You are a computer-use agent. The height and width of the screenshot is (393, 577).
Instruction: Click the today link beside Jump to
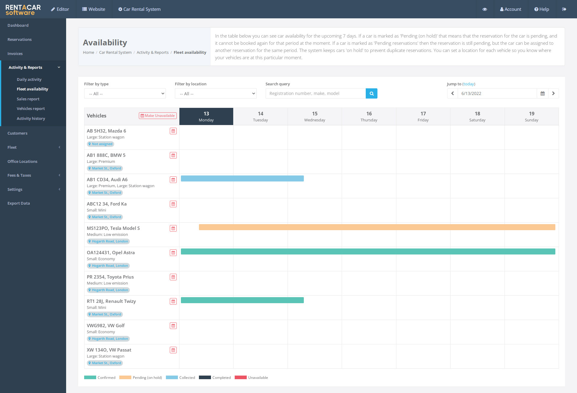point(469,84)
